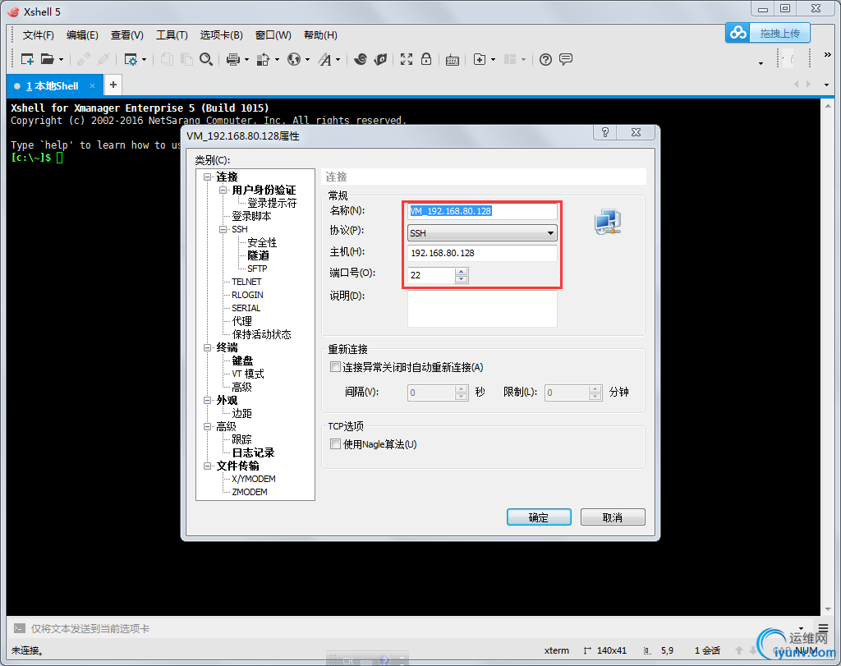Select SFTP in category tree

coord(257,269)
